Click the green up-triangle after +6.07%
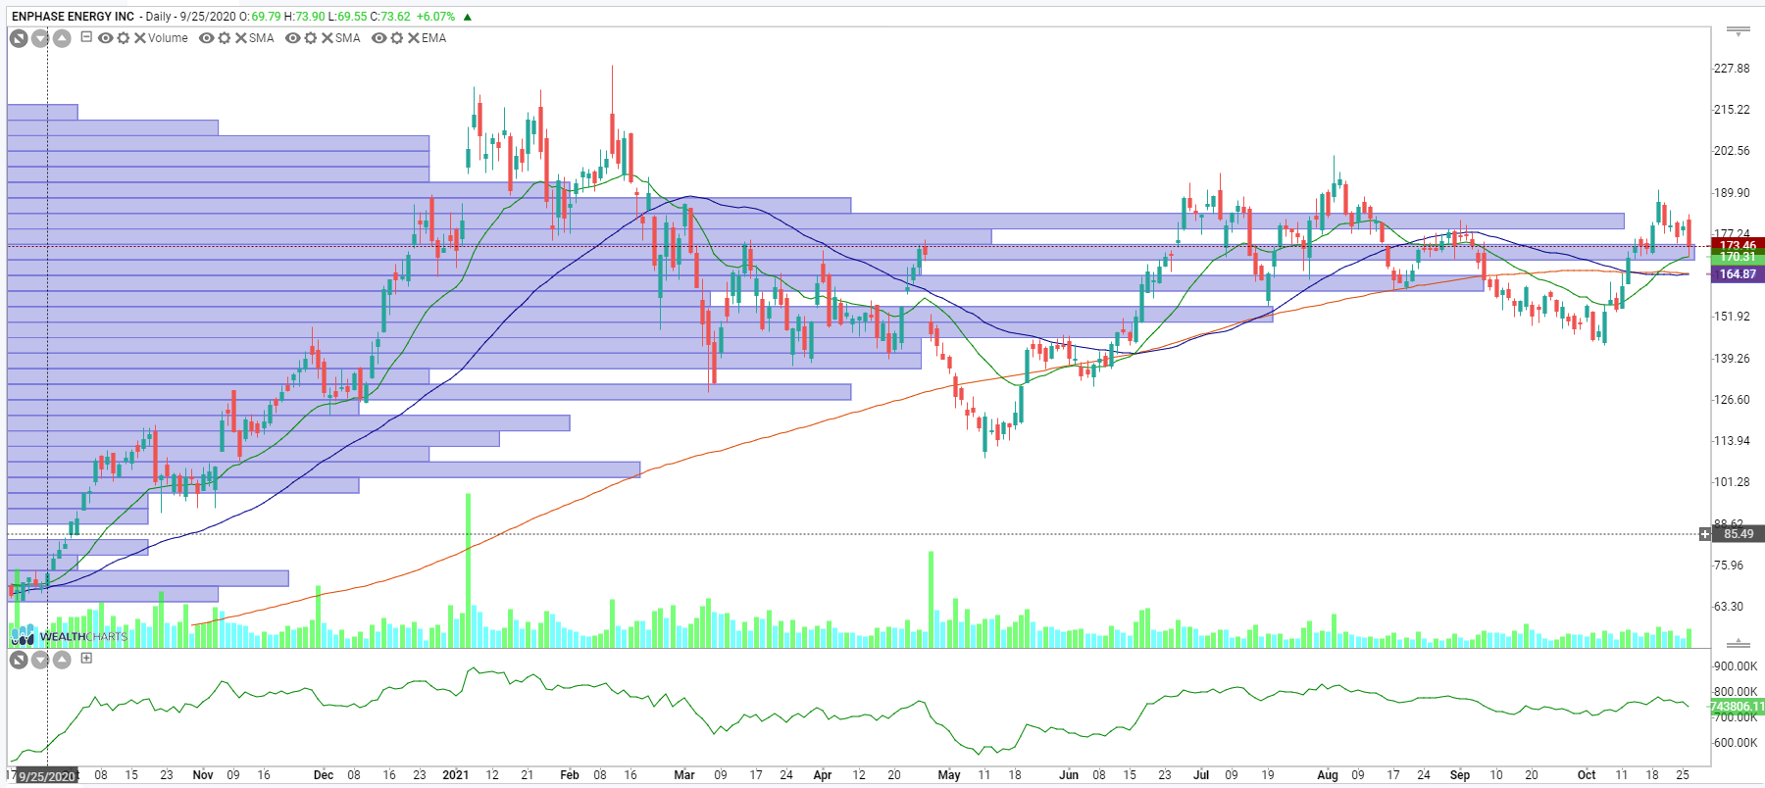 pyautogui.click(x=468, y=17)
